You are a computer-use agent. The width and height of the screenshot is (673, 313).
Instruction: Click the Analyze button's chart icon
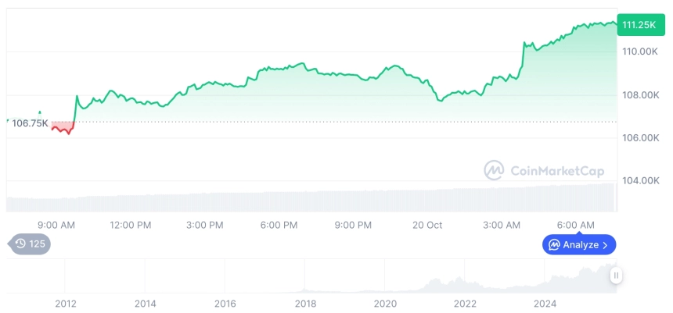pyautogui.click(x=554, y=244)
